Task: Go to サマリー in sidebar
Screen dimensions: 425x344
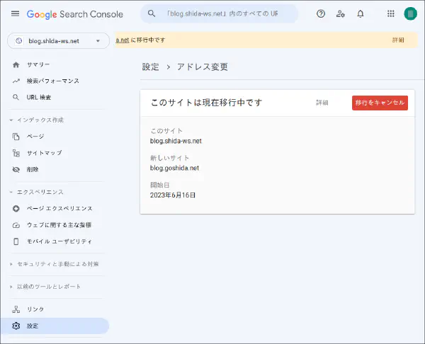Action: (x=38, y=64)
